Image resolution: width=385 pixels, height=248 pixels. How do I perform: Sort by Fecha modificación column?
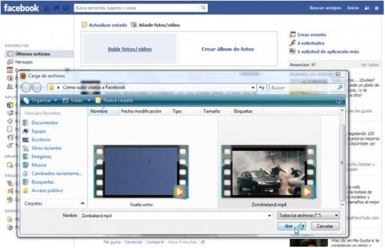tap(144, 111)
